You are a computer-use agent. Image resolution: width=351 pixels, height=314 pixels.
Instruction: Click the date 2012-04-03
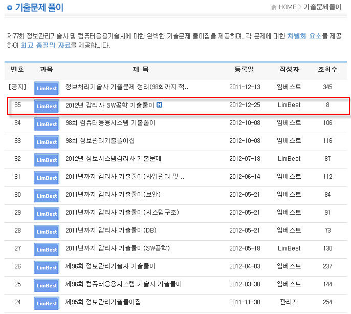point(245,266)
